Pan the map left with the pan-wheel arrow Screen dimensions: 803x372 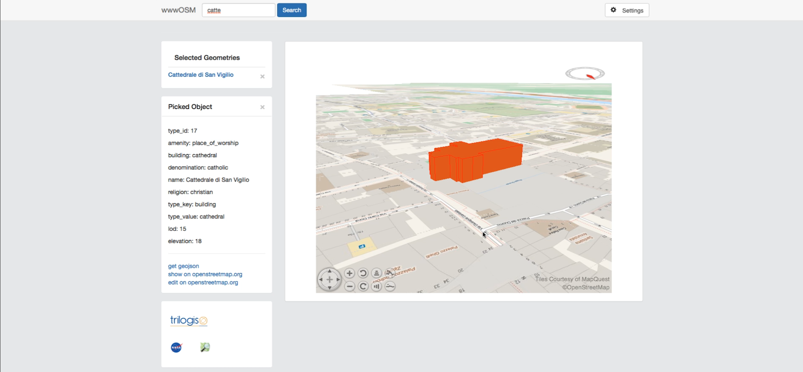point(321,279)
